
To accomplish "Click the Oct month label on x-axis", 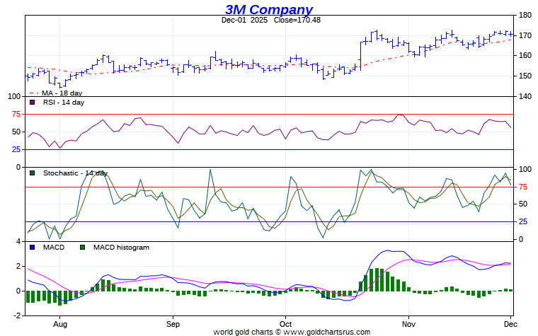I will pos(285,324).
